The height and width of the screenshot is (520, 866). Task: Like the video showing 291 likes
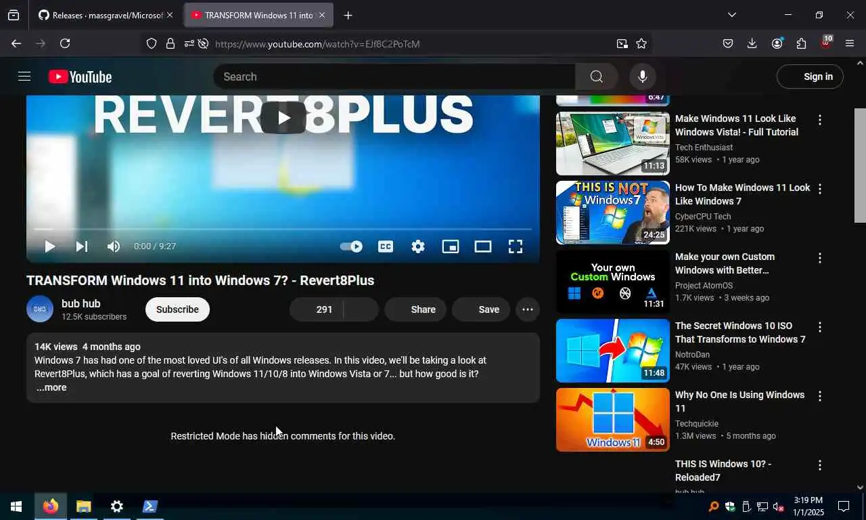click(317, 309)
